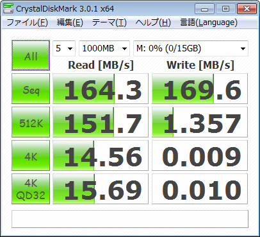Image resolution: width=260 pixels, height=237 pixels.
Task: Minimize the CrystalDiskMark window
Action: [x=204, y=9]
